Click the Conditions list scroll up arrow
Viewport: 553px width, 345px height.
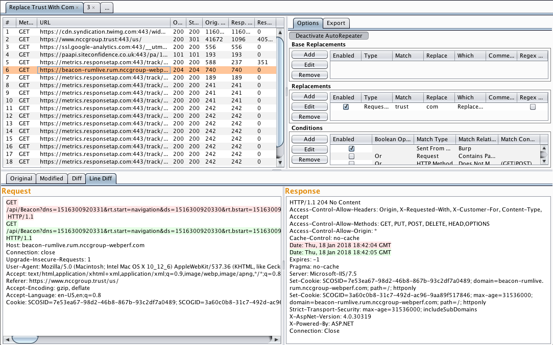pos(544,148)
